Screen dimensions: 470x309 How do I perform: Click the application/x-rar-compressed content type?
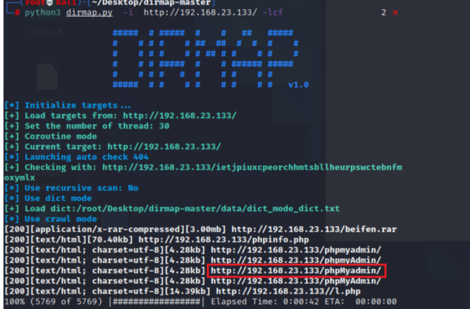[107, 230]
